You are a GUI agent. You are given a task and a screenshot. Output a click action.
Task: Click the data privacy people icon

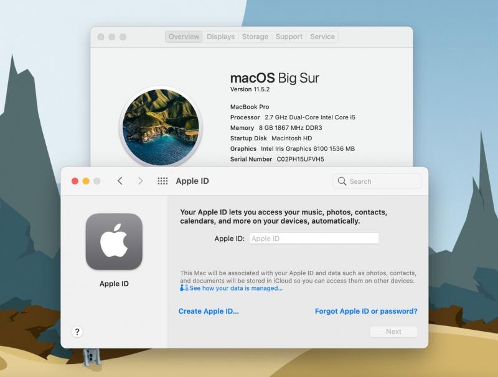point(184,288)
